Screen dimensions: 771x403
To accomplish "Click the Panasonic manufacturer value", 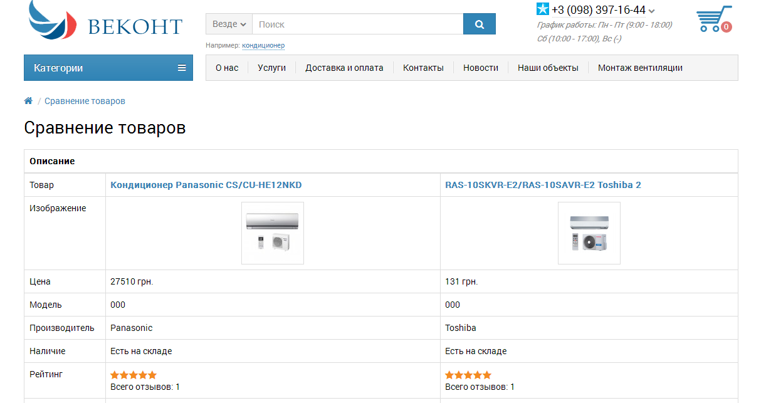I will coord(131,328).
